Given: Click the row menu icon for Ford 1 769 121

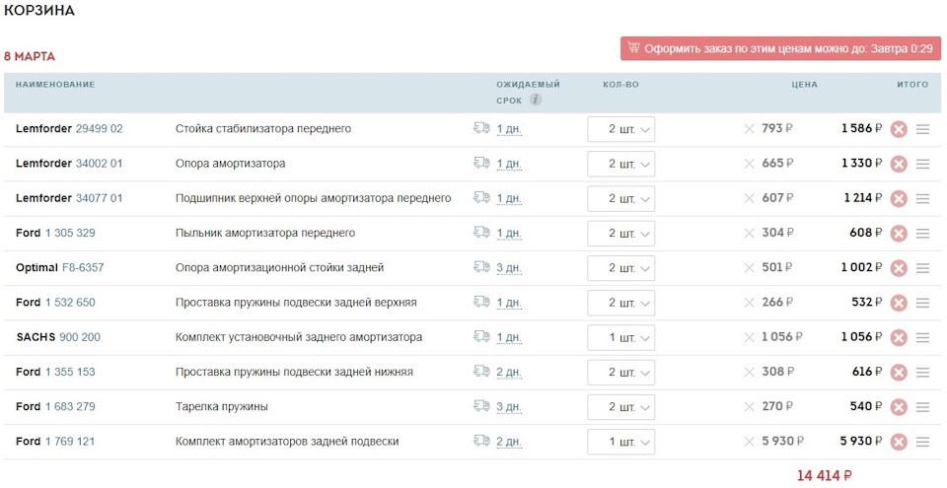Looking at the screenshot, I should click(923, 442).
